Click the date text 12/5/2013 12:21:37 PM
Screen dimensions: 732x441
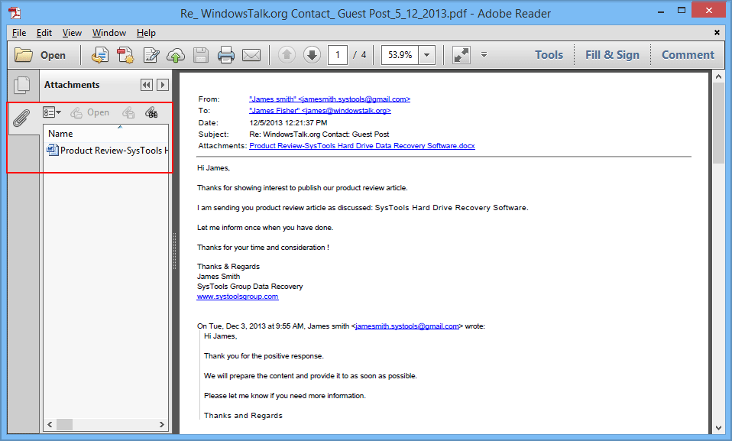(x=288, y=123)
